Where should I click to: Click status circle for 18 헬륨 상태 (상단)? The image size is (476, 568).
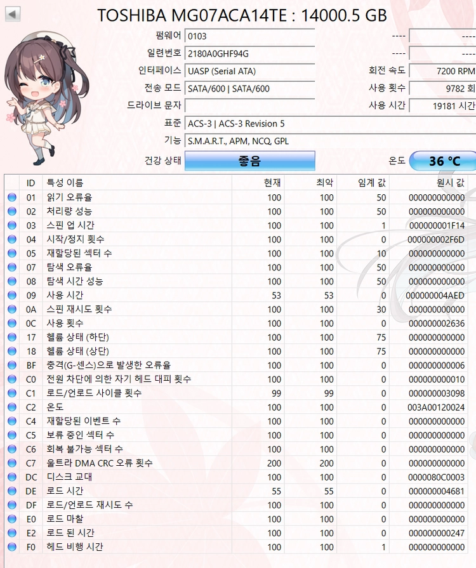[x=12, y=351]
